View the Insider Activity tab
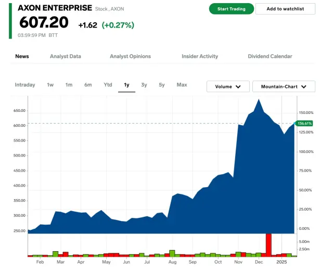Image resolution: width=333 pixels, height=273 pixels. pos(200,56)
